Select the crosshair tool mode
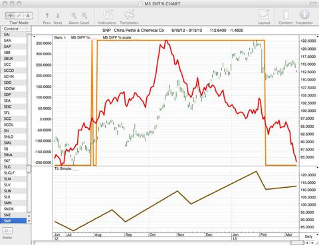Image resolution: width=319 pixels, height=245 pixels. click(10, 15)
